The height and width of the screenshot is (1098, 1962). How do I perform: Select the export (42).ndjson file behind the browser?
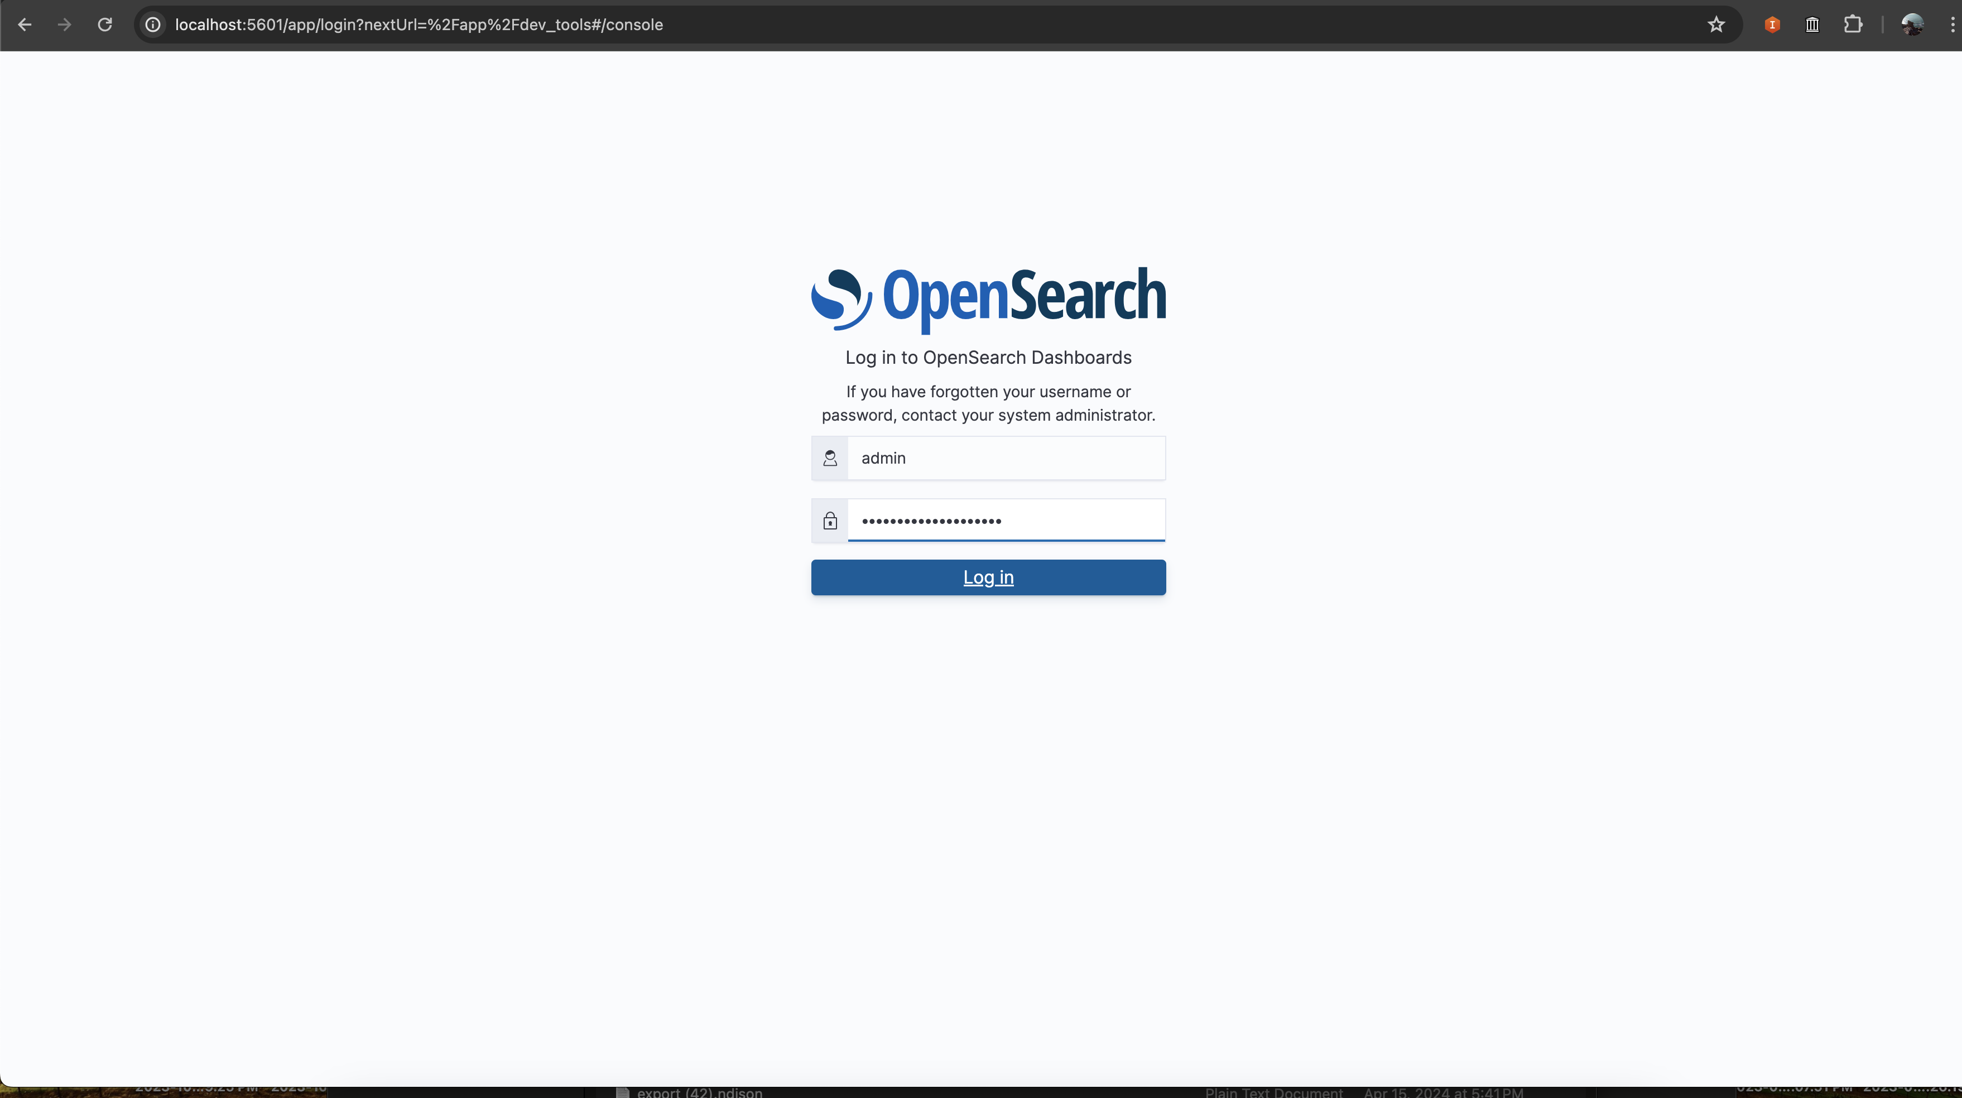coord(699,1092)
